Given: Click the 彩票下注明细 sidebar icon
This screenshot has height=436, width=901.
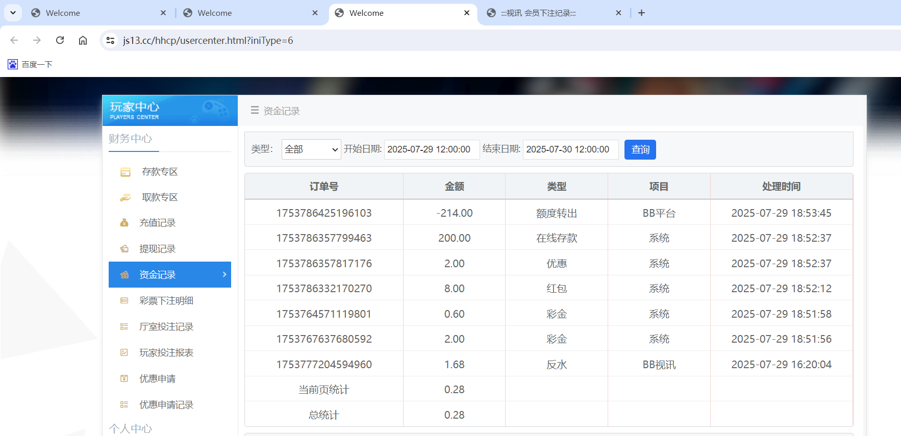Looking at the screenshot, I should pyautogui.click(x=124, y=301).
